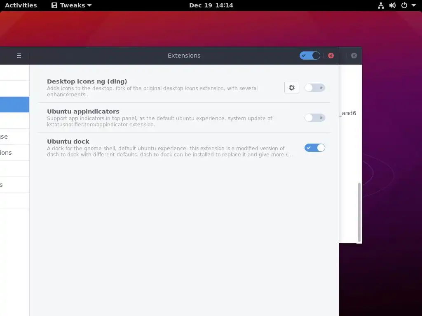The width and height of the screenshot is (422, 316).
Task: Select the sidebar item ending in 'ions'
Action: 14,153
